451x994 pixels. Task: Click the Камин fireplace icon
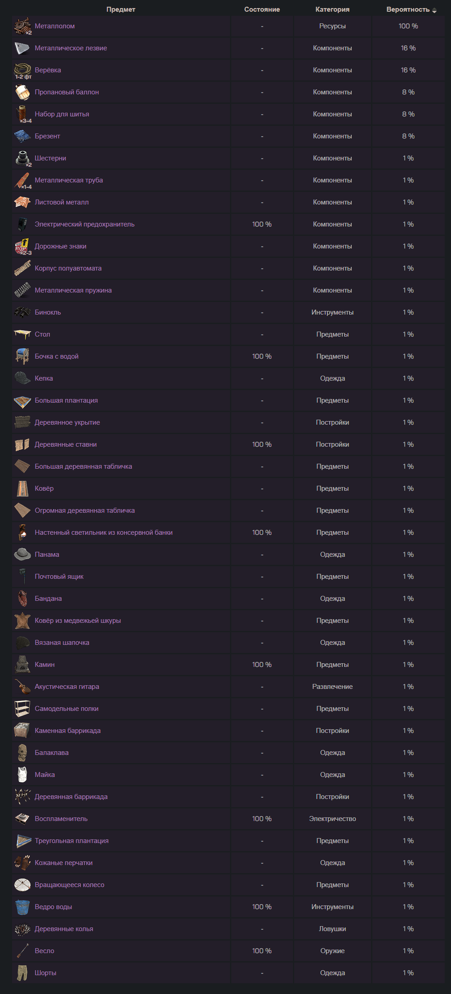[22, 665]
